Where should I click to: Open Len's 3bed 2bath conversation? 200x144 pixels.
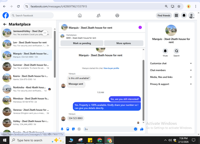click(x=27, y=44)
